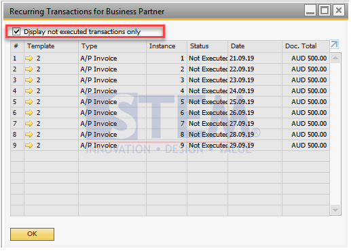The image size is (351, 251).
Task: Open template link arrow in row 7
Action: tap(29, 124)
